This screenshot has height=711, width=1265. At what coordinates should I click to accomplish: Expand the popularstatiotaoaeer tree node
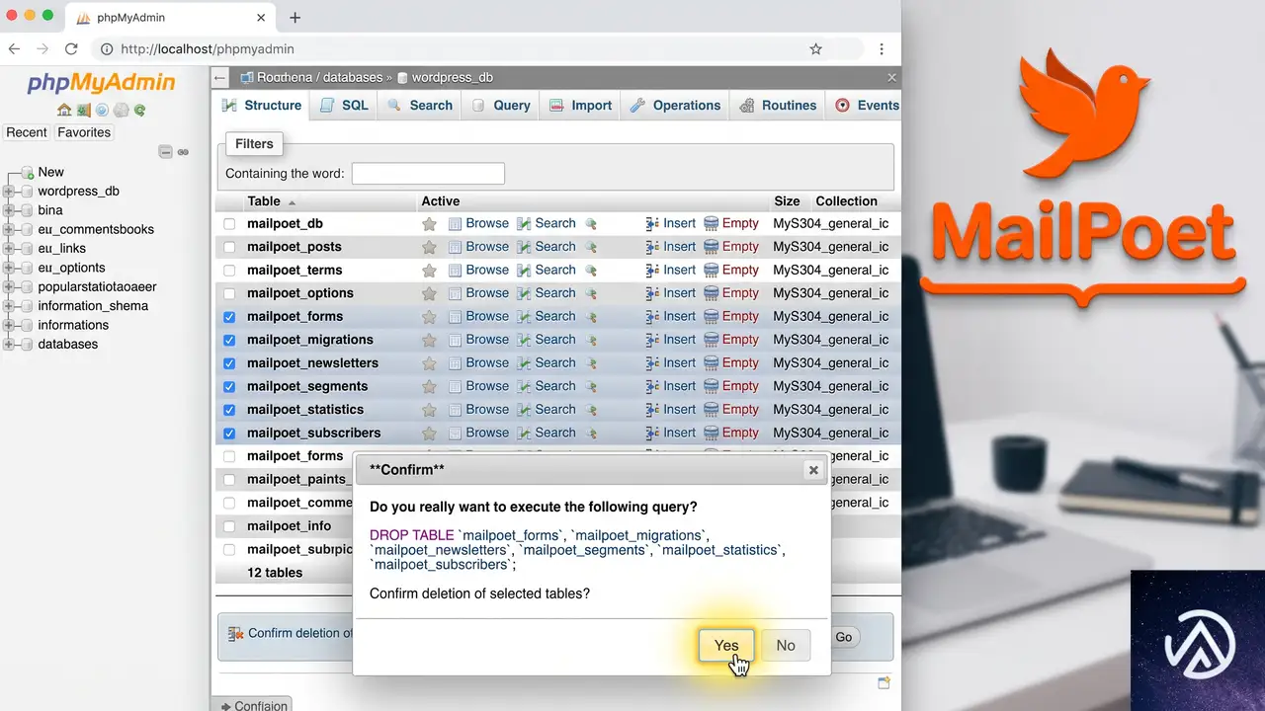(9, 287)
